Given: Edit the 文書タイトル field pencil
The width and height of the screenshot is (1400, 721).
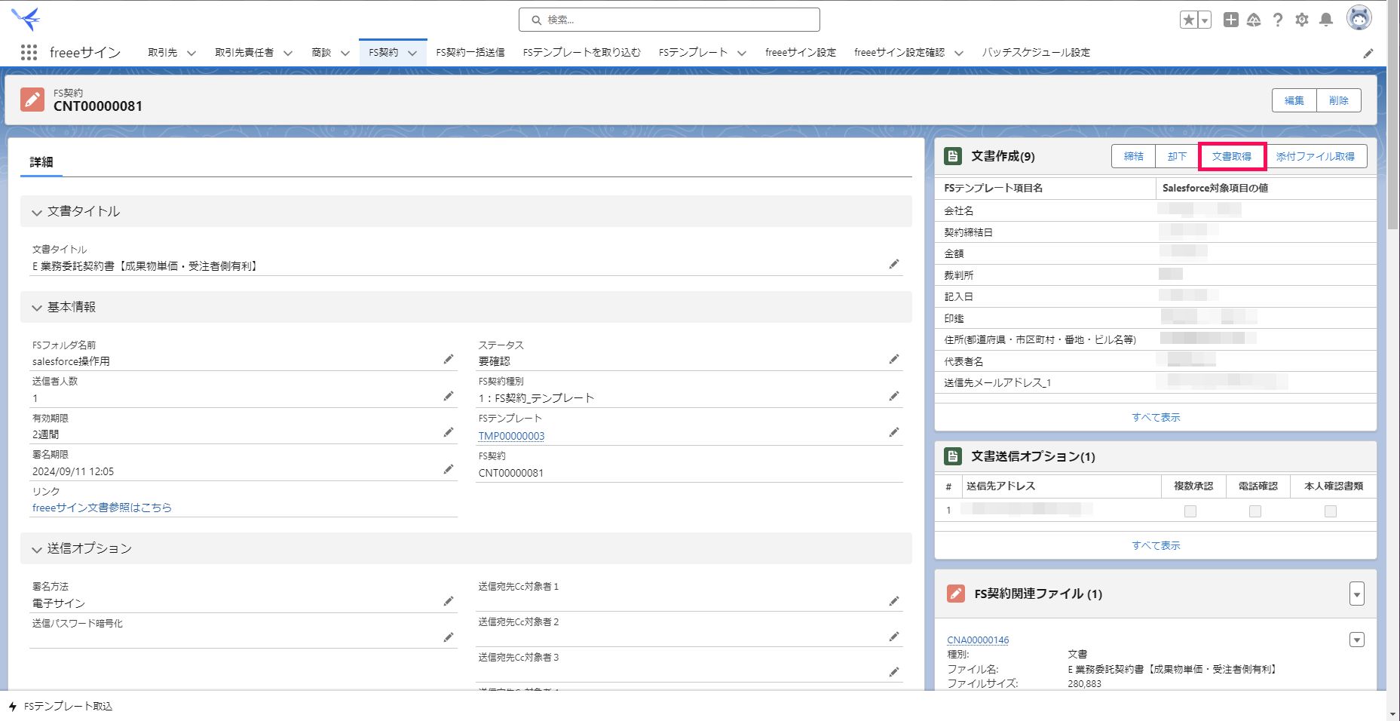Looking at the screenshot, I should tap(894, 264).
